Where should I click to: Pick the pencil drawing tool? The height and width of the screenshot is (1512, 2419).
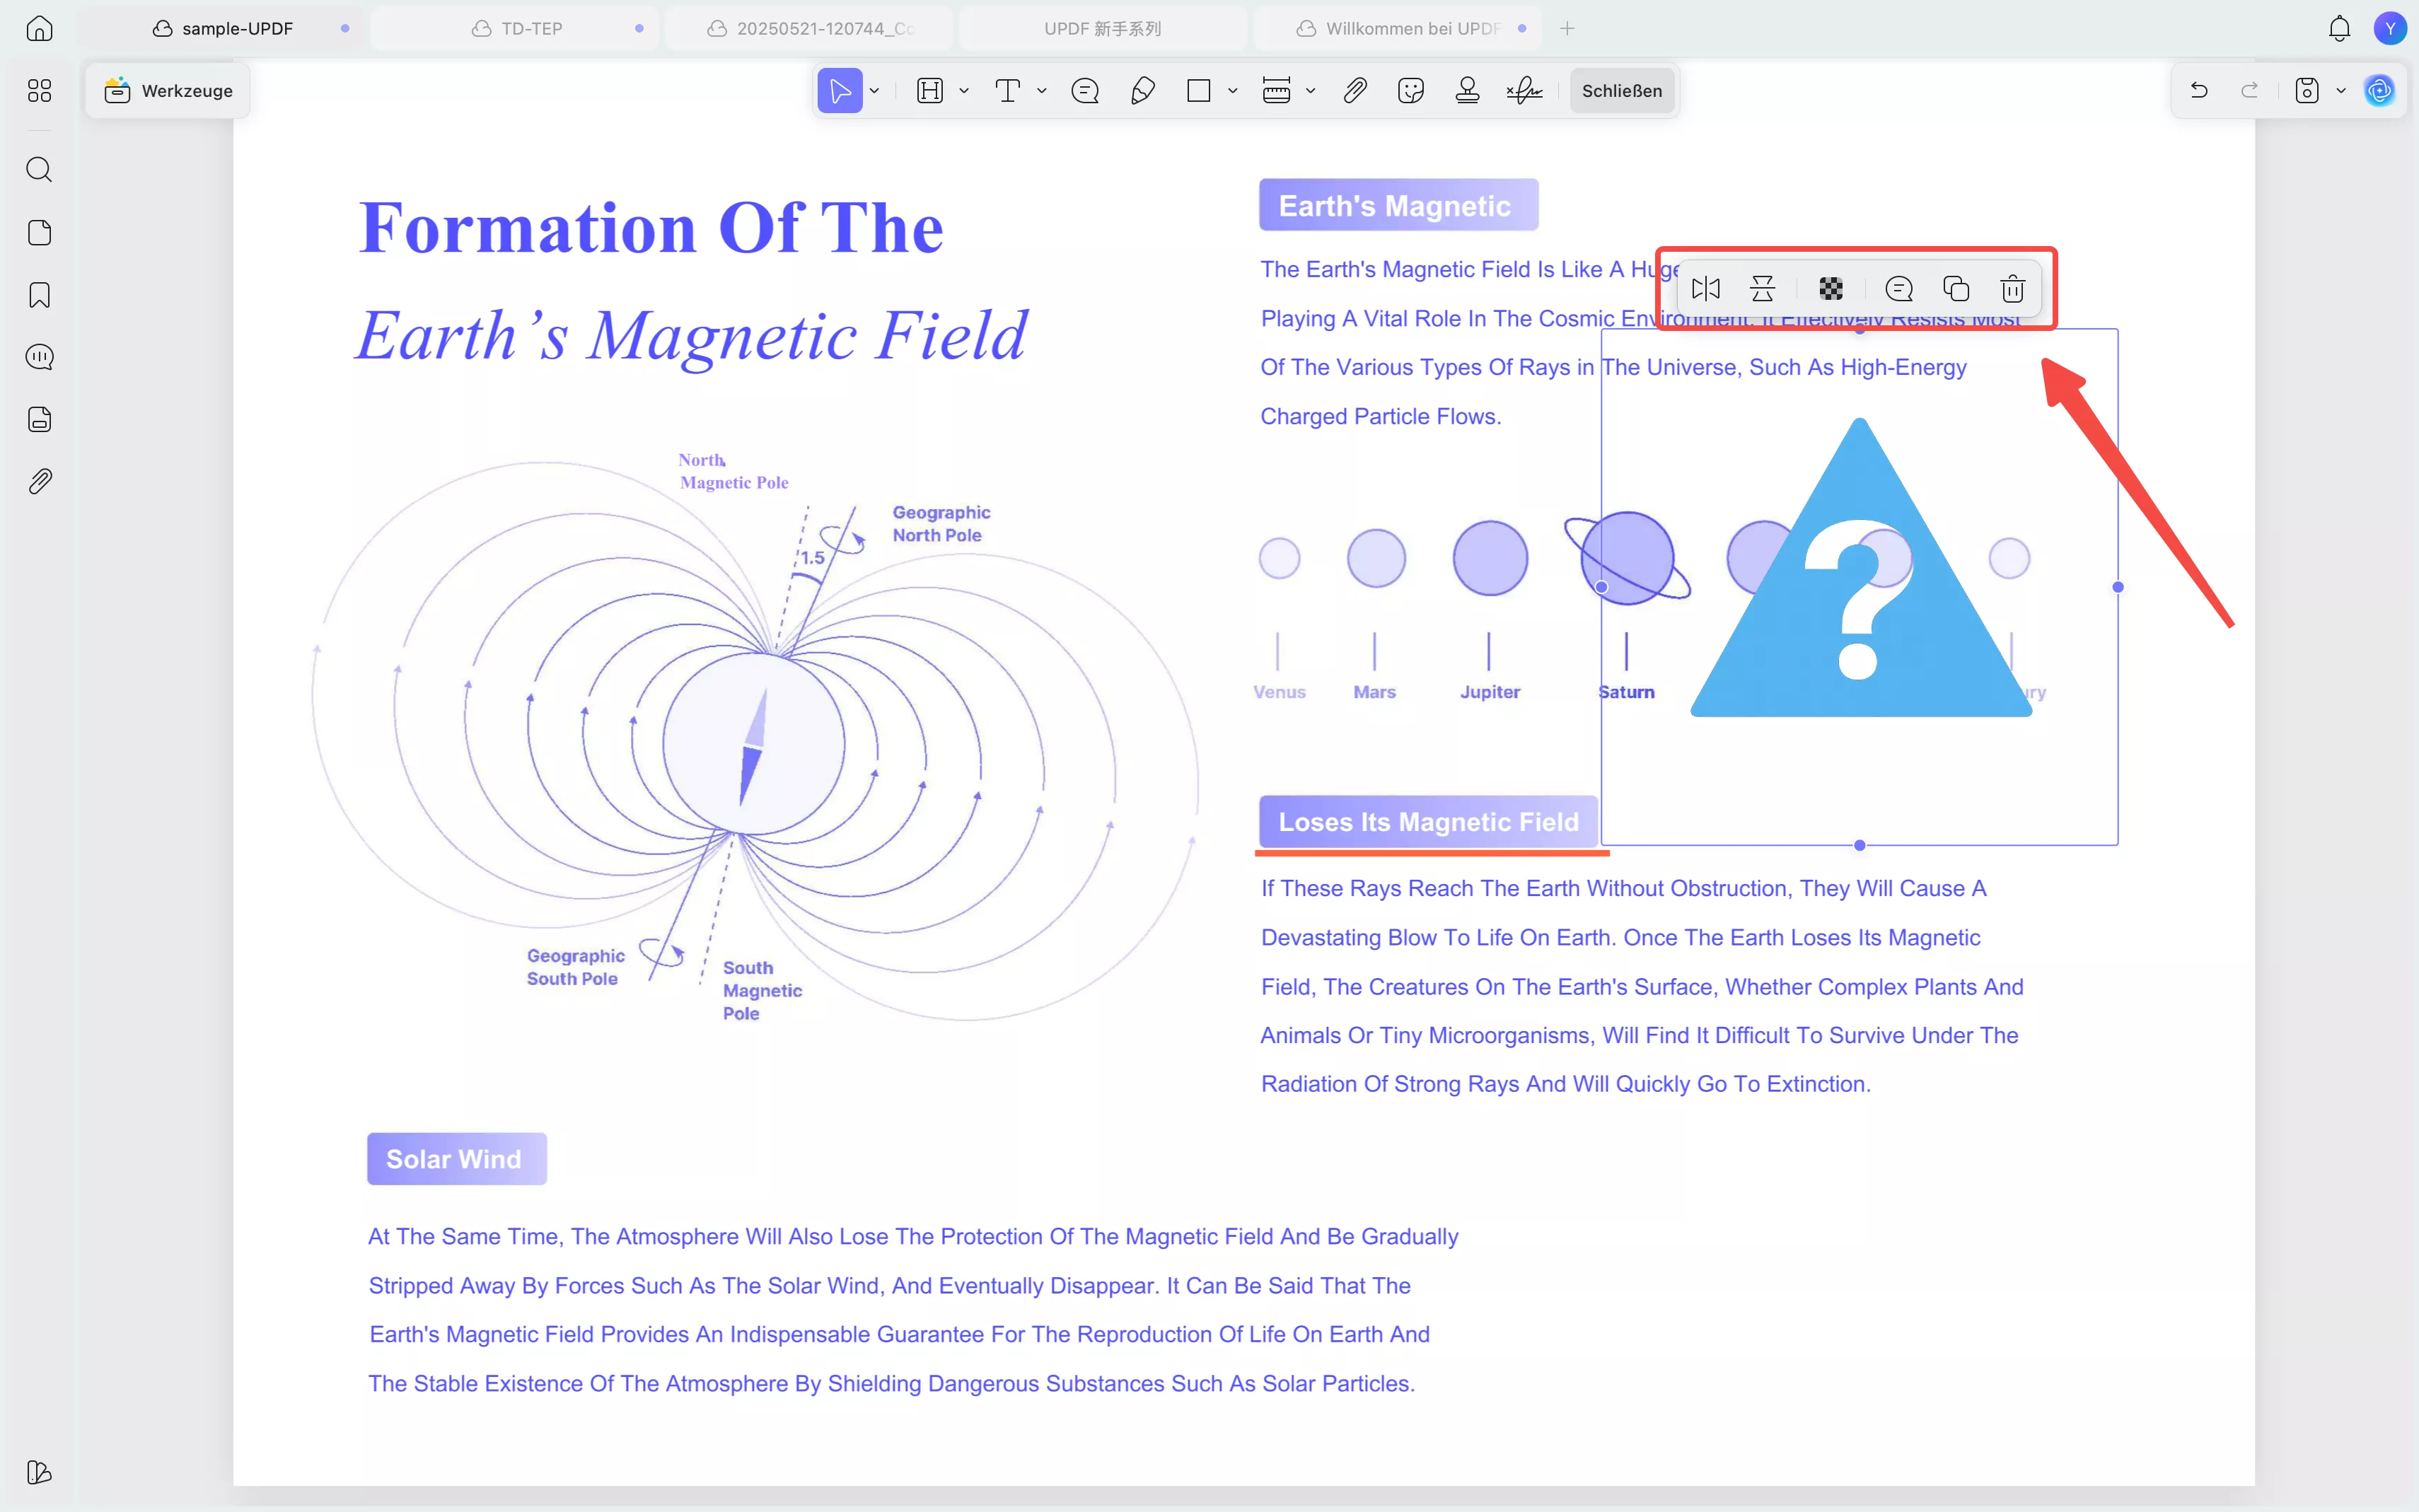point(1142,91)
